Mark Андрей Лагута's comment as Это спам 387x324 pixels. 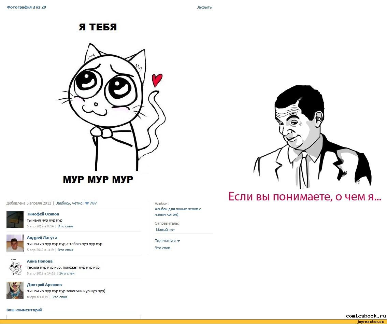[65, 250]
